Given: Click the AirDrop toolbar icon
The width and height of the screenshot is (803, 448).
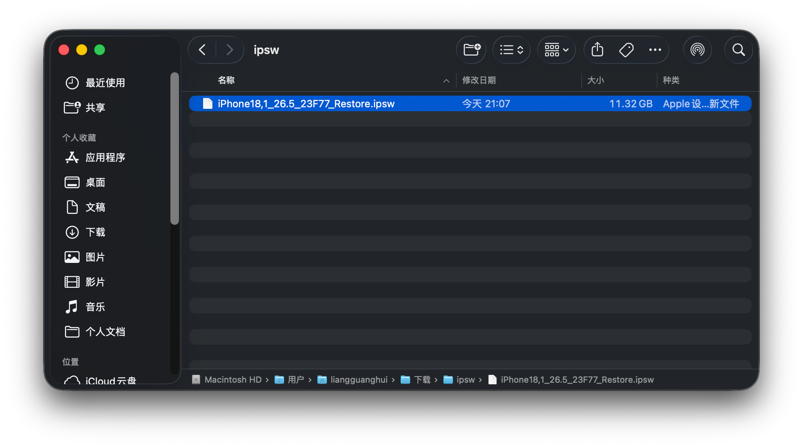Looking at the screenshot, I should pyautogui.click(x=697, y=50).
